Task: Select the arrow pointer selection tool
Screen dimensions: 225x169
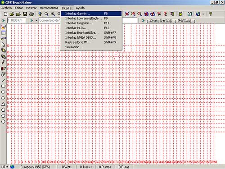Action: pyautogui.click(x=3, y=45)
